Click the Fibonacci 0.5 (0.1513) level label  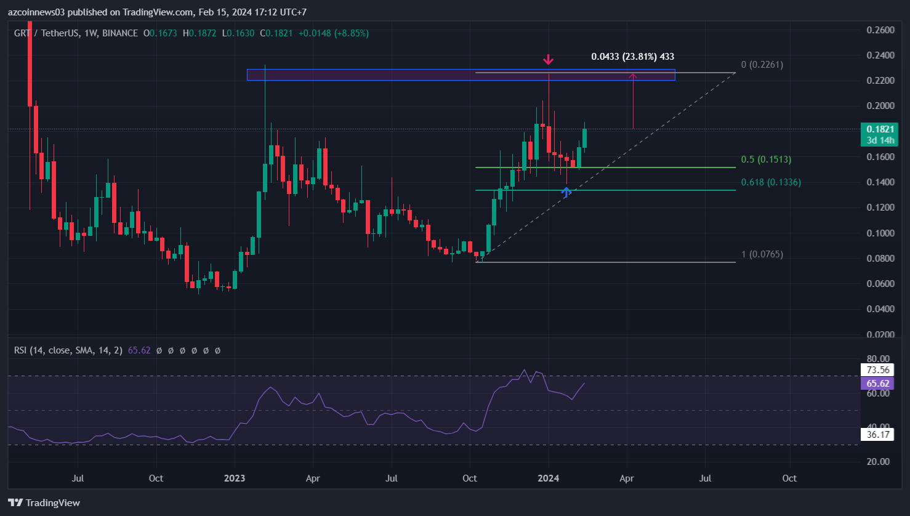click(766, 159)
